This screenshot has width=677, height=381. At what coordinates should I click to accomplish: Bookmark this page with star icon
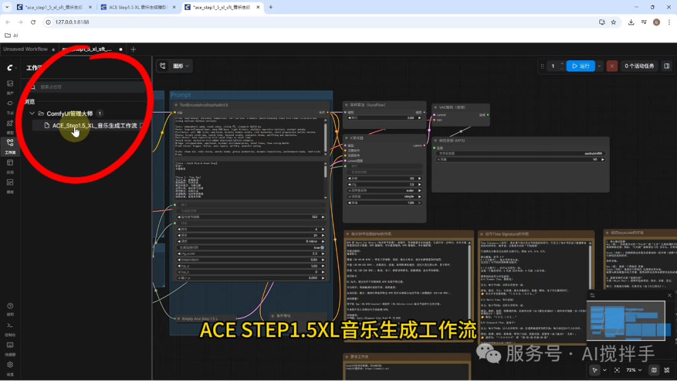[x=614, y=22]
